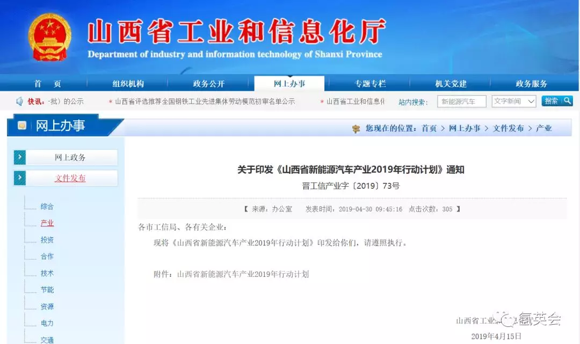Open attachment 山西省新能源汽车产业2019年行动计划

point(243,274)
